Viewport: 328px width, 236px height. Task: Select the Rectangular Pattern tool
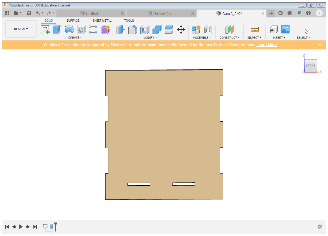93,29
